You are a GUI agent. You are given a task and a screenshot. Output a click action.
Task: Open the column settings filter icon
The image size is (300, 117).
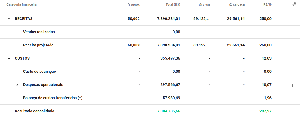click(294, 4)
